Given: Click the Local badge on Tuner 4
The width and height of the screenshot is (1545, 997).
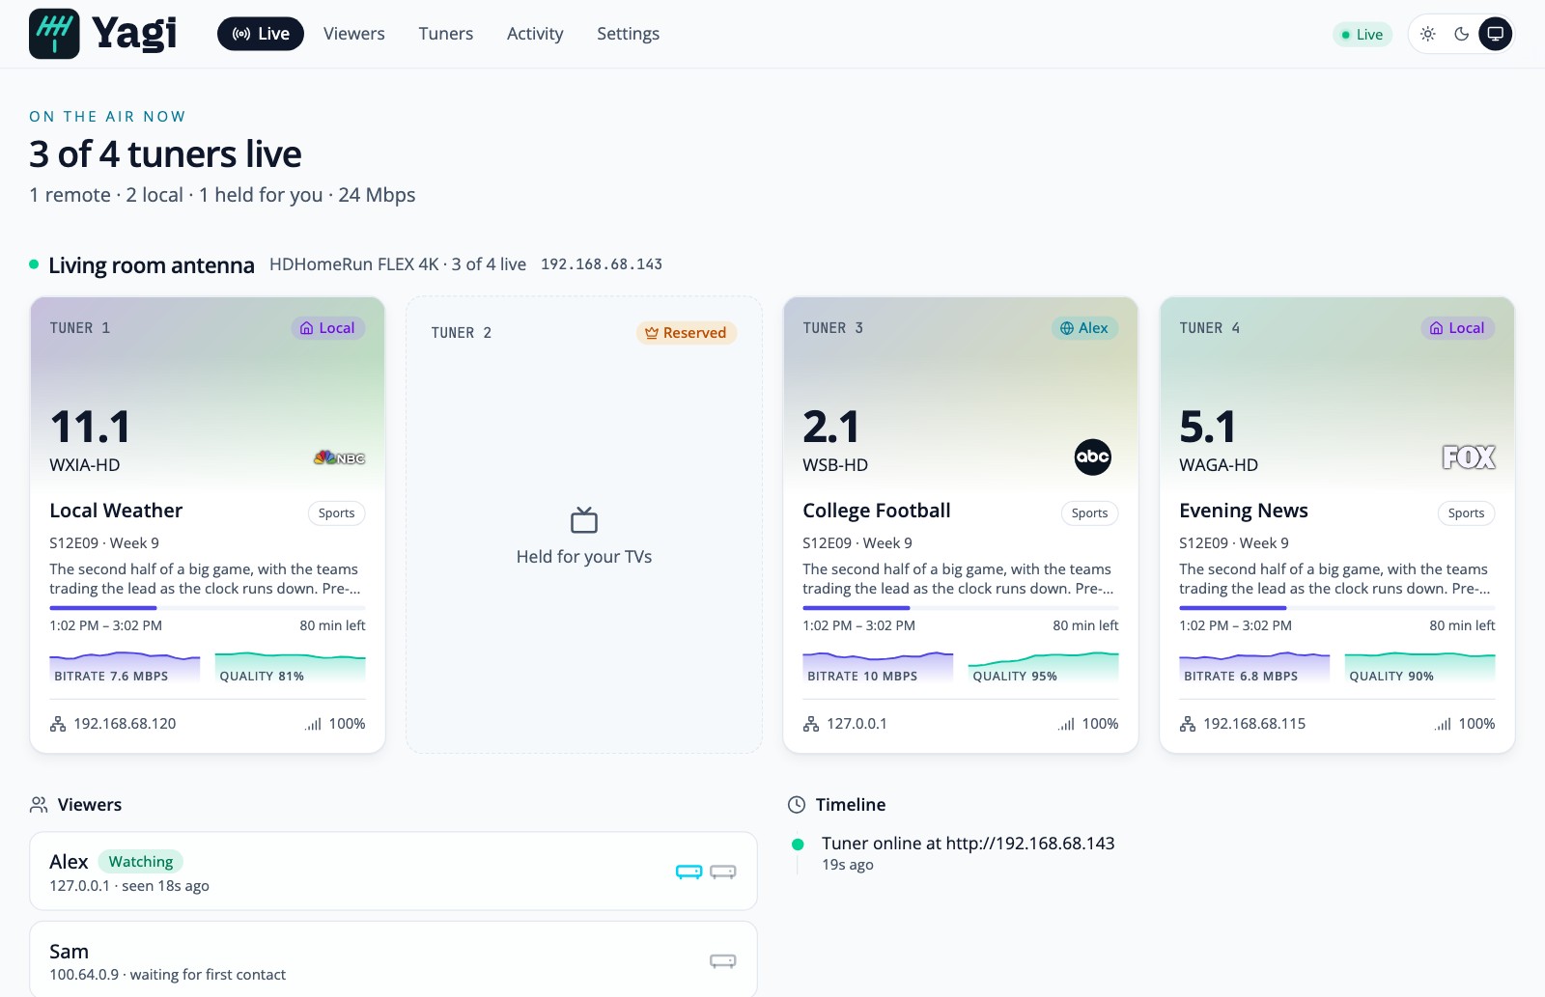Looking at the screenshot, I should tap(1458, 328).
